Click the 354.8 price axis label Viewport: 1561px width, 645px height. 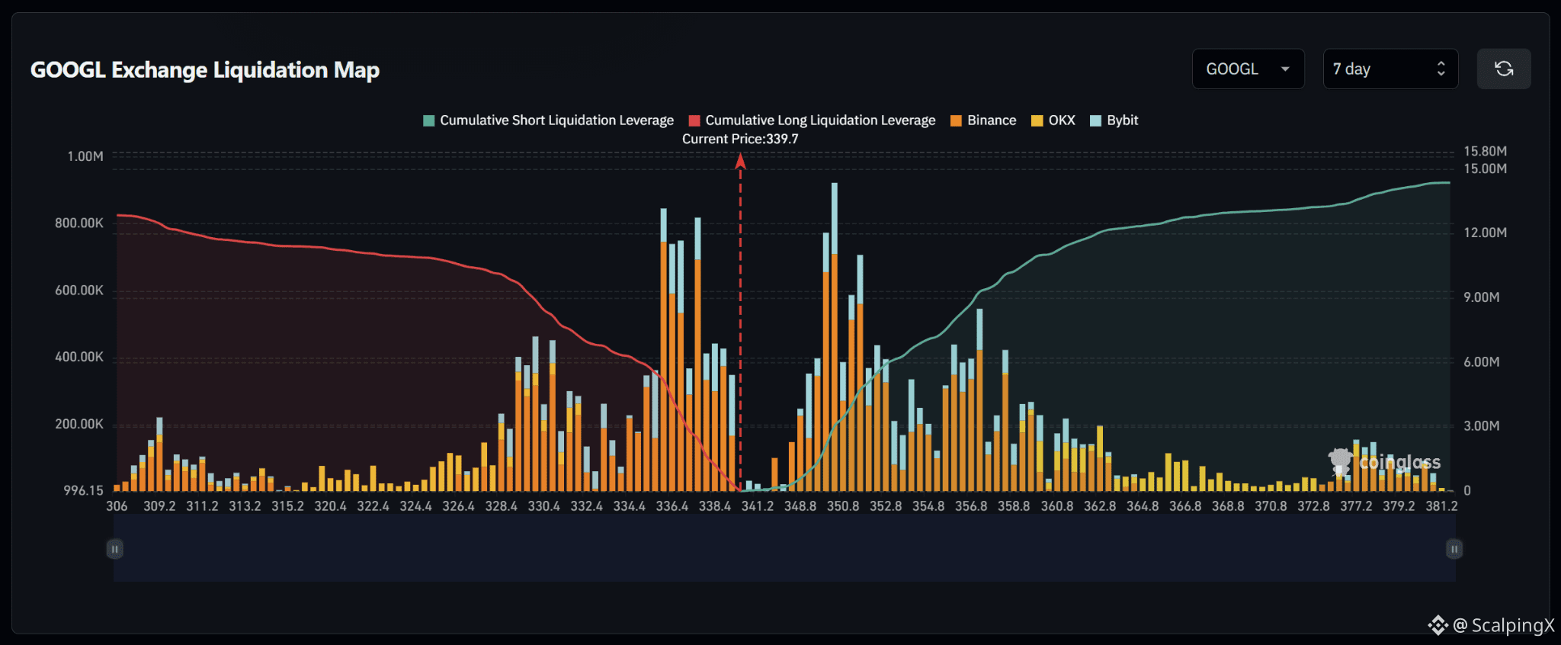[928, 506]
